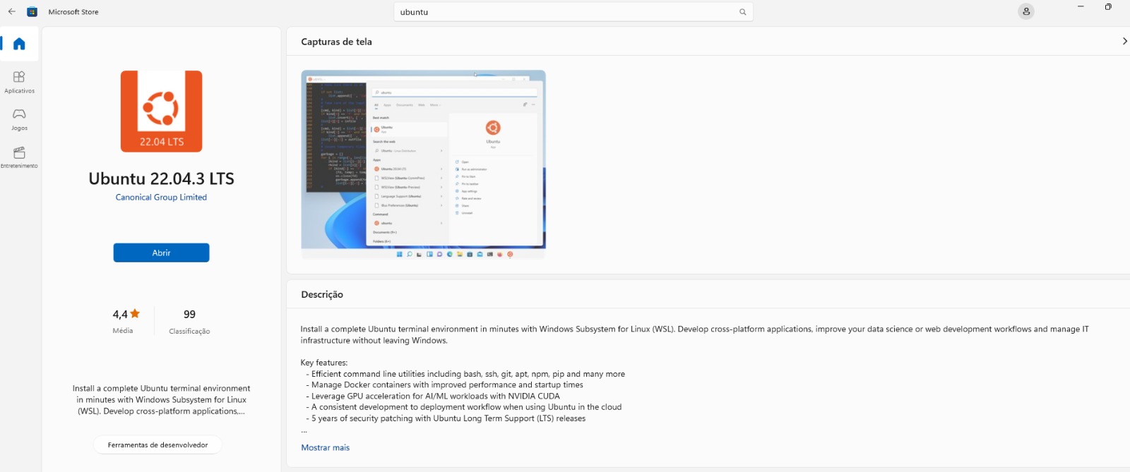1130x472 pixels.
Task: Click the Microsoft Store window title text
Action: (x=73, y=12)
